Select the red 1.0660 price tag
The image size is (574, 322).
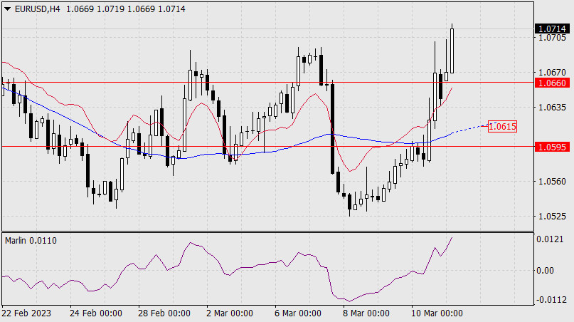[552, 83]
